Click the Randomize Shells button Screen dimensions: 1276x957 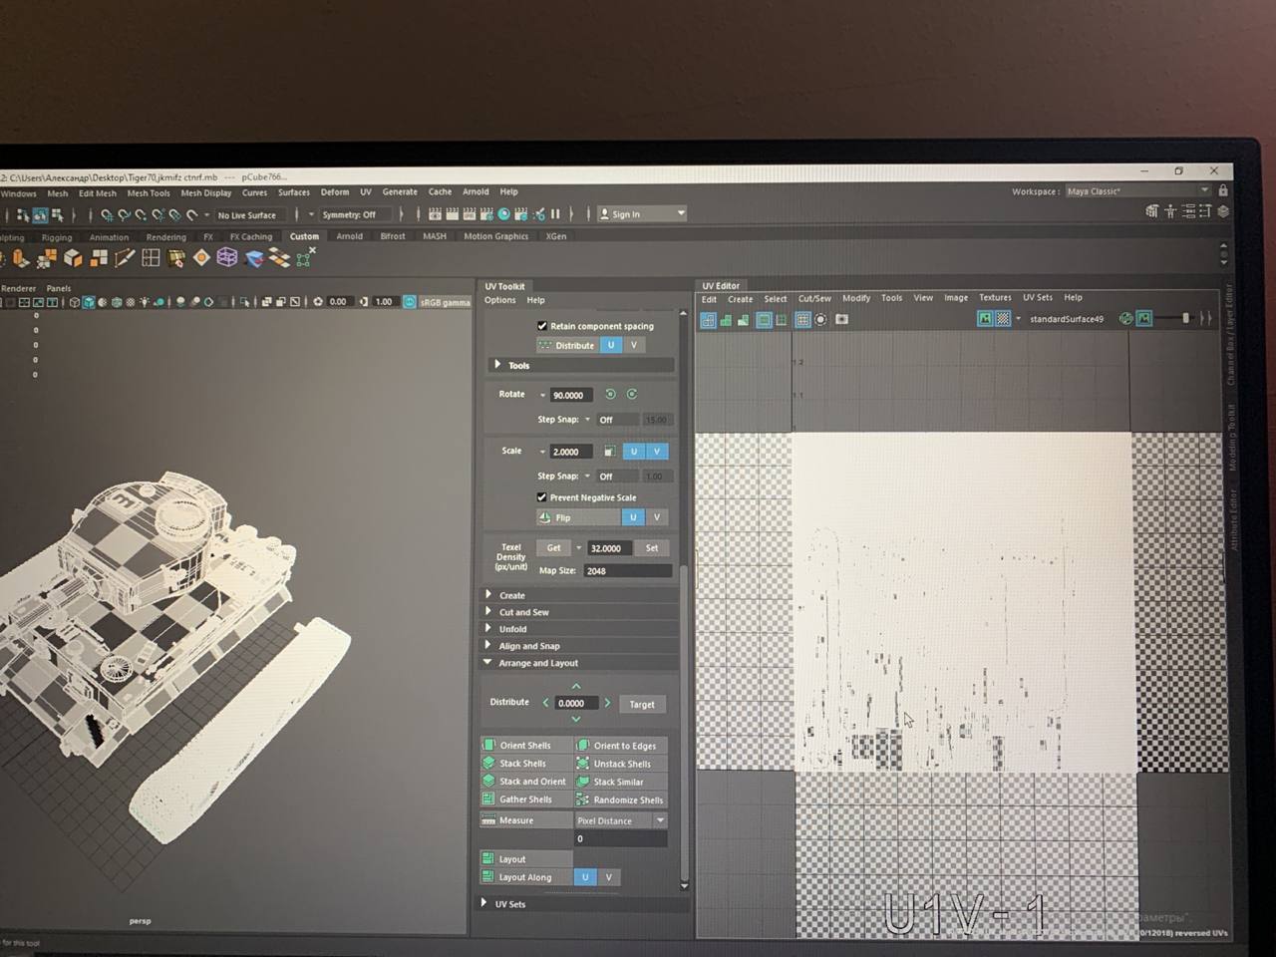621,799
